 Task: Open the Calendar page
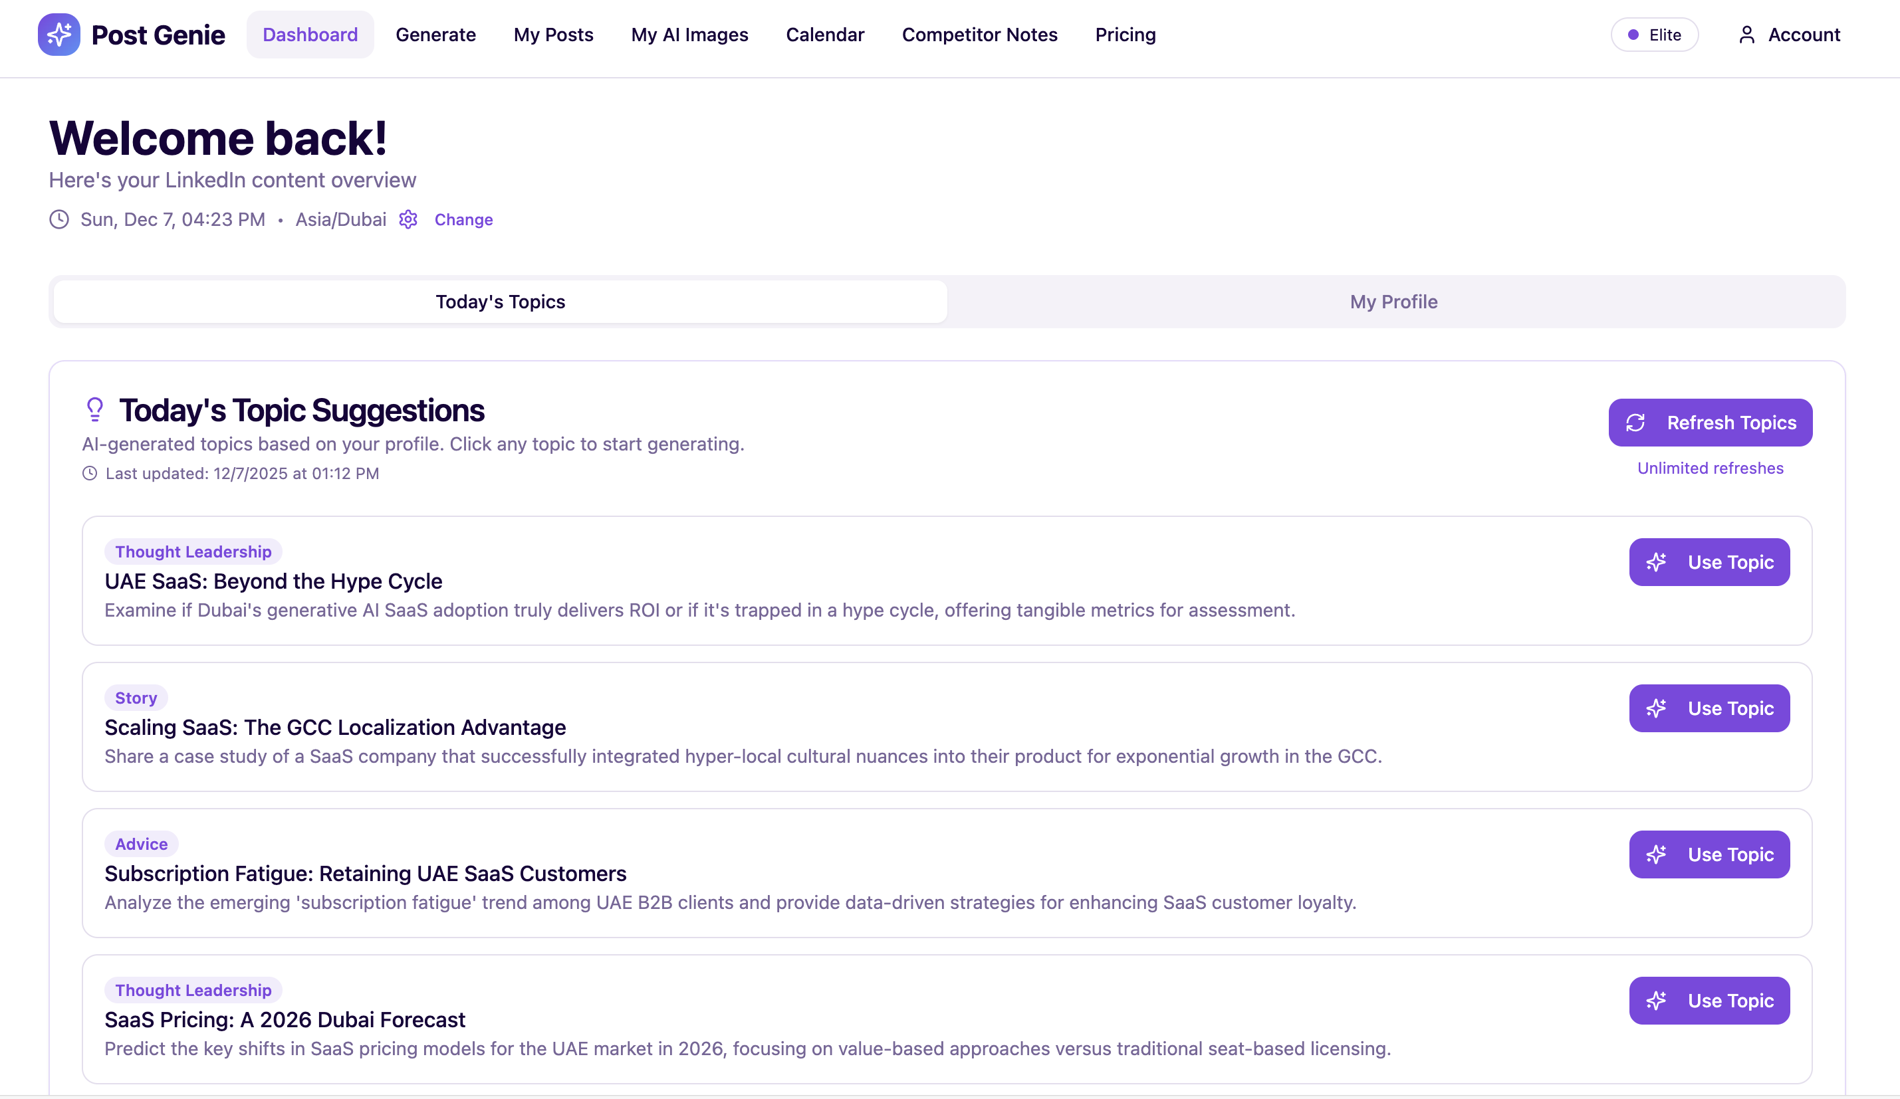coord(825,35)
